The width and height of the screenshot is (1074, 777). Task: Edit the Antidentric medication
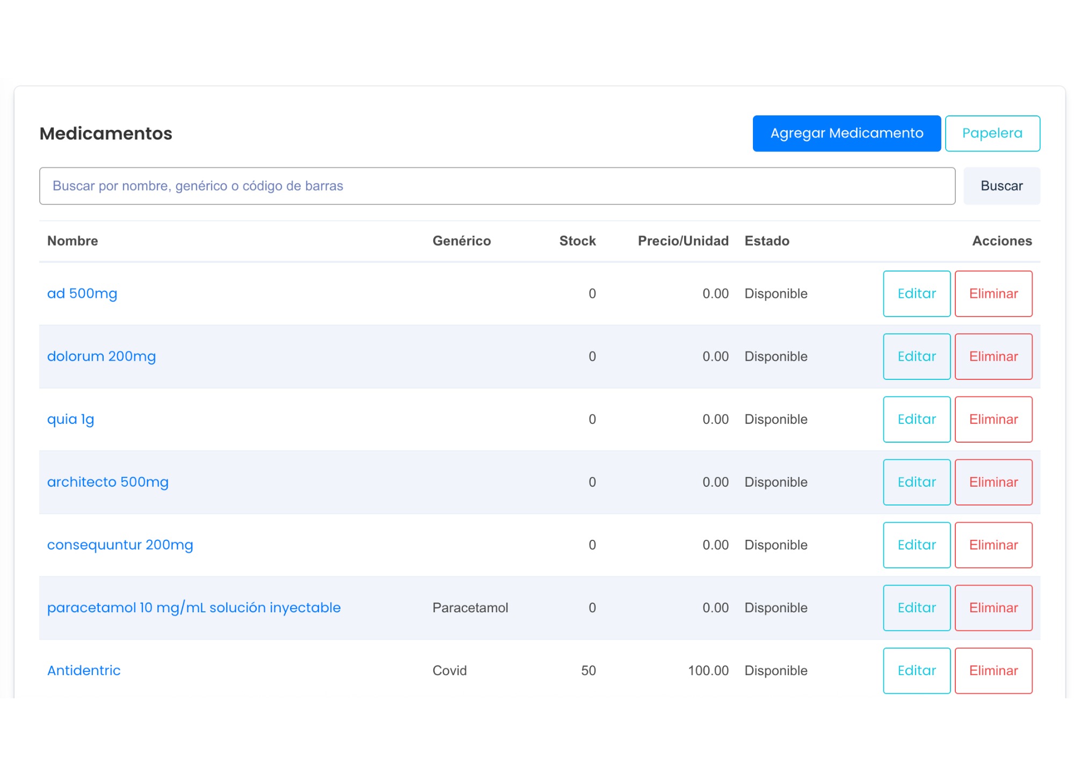click(916, 670)
